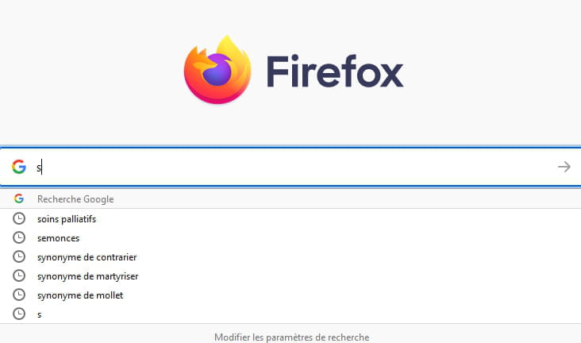
Task: Focus the search text input field
Action: [294, 167]
